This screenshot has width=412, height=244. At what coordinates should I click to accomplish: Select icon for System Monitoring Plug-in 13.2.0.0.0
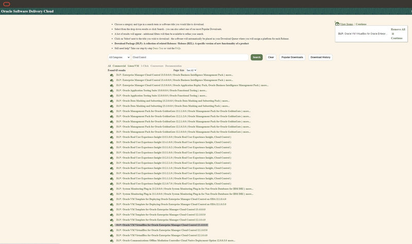tap(112, 189)
